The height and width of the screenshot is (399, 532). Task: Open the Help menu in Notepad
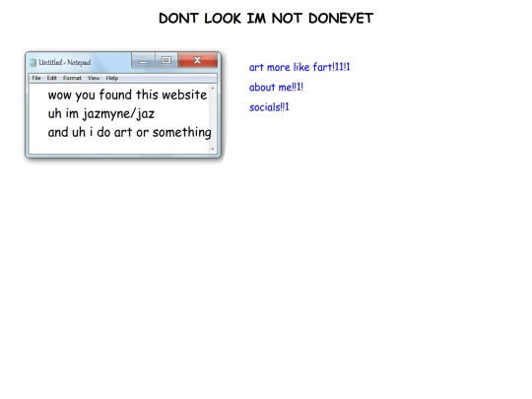tap(112, 78)
